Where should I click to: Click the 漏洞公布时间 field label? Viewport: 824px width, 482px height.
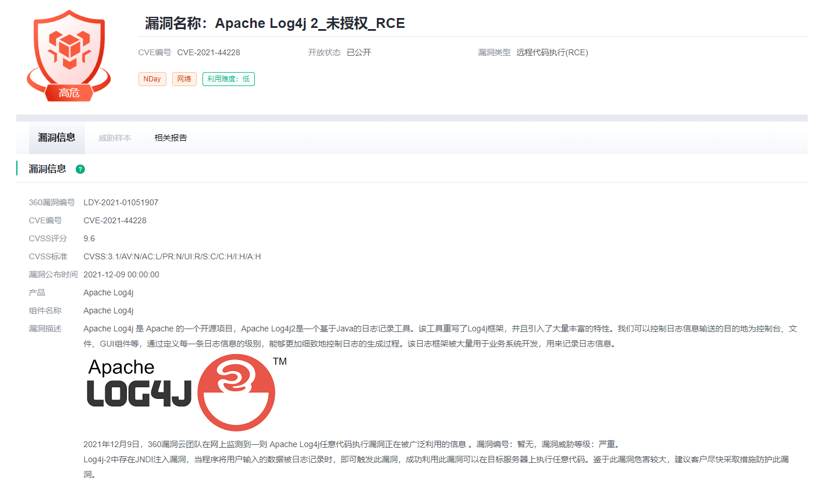pos(53,274)
